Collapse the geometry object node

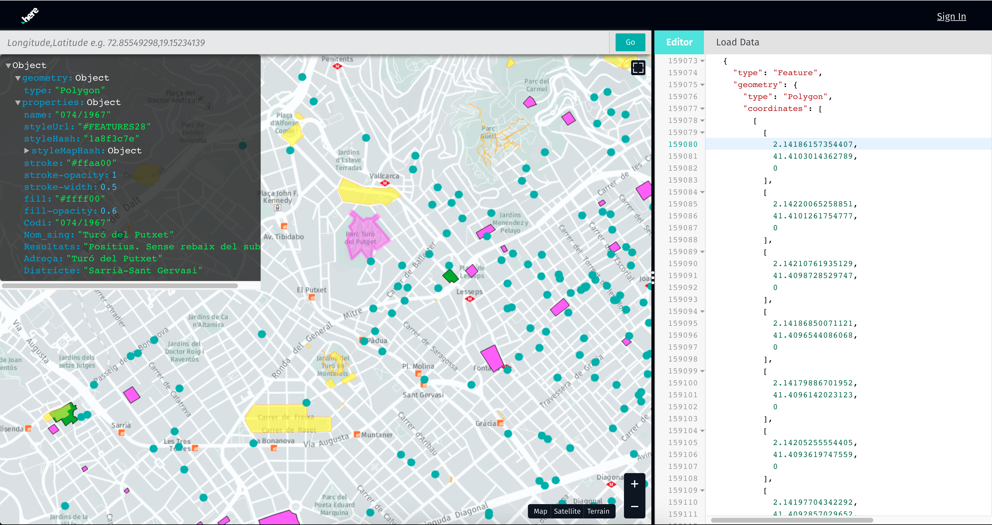[18, 78]
